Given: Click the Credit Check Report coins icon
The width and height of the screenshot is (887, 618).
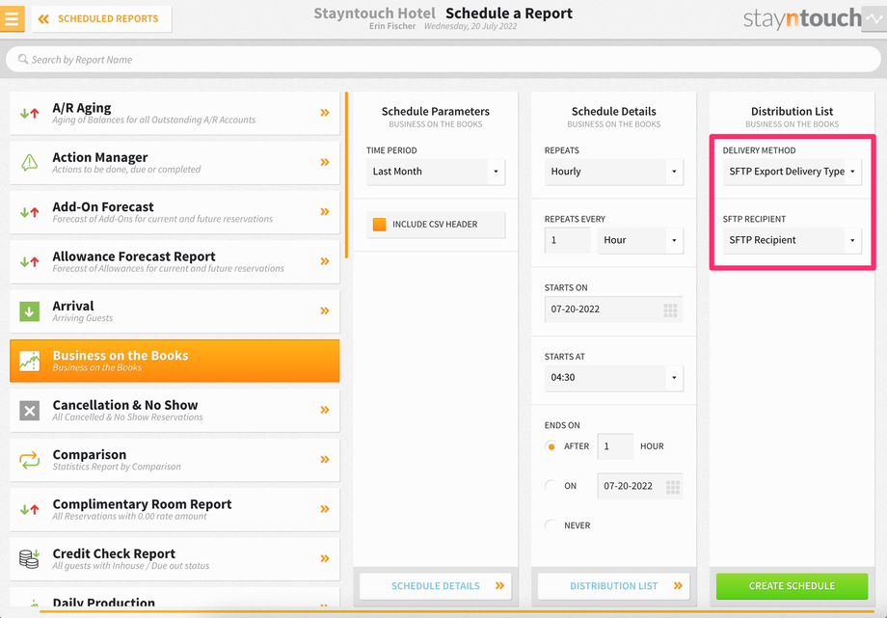Looking at the screenshot, I should (x=30, y=558).
